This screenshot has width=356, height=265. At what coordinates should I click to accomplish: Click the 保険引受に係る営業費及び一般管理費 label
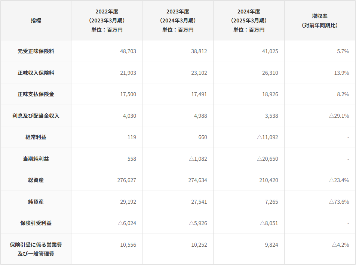(x=36, y=249)
